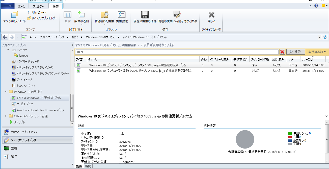This screenshot has height=169, width=329.
Task: Save the current search (現在の検索の保存)
Action: coord(145,17)
